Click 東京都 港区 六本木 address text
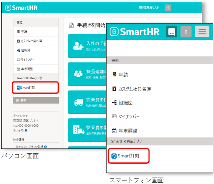The width and height of the screenshot is (214, 184). click(26, 121)
